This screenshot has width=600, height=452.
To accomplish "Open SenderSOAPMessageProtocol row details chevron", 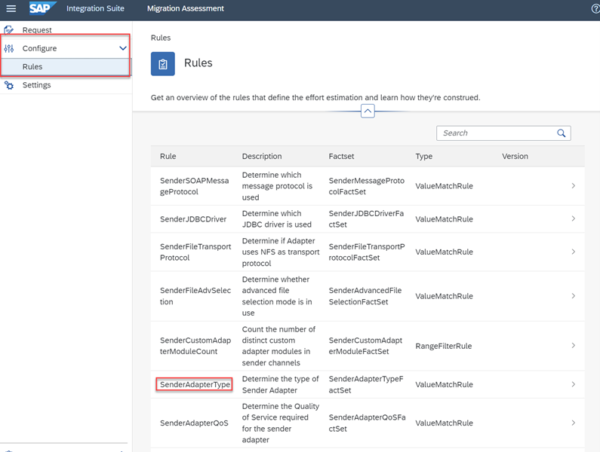I will [574, 185].
